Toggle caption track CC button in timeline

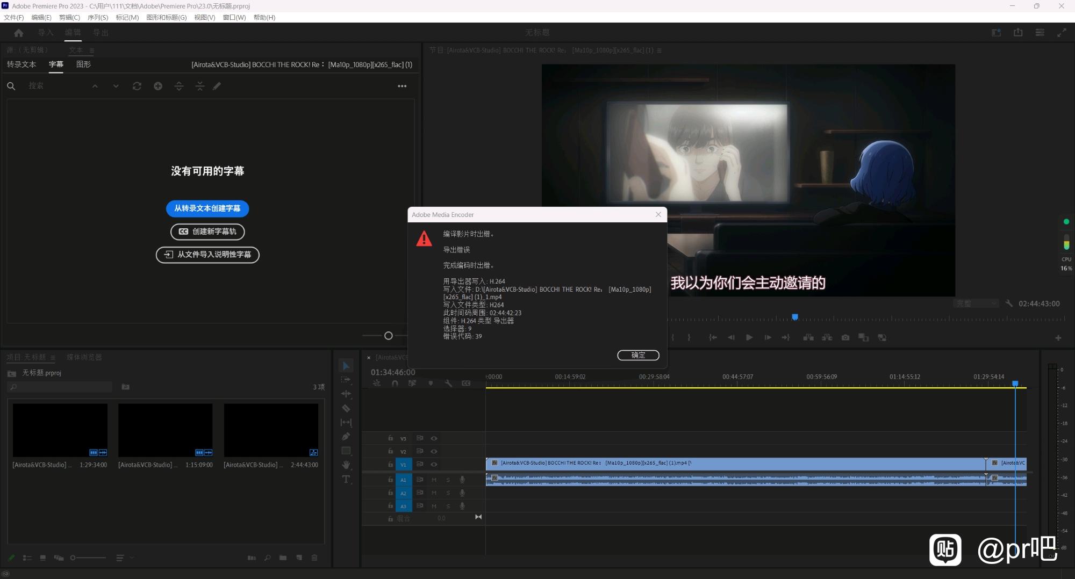(466, 383)
